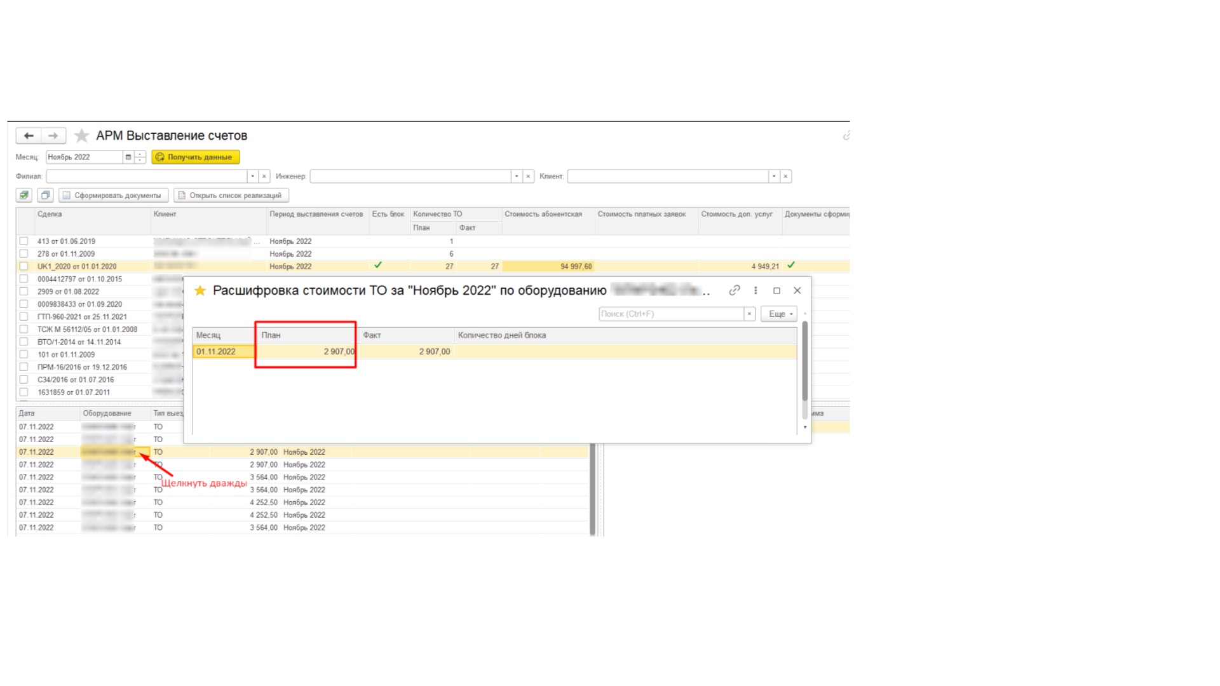The width and height of the screenshot is (1220, 686).
Task: Select deal row 1631859 от 01.07.2011
Action: [99, 393]
